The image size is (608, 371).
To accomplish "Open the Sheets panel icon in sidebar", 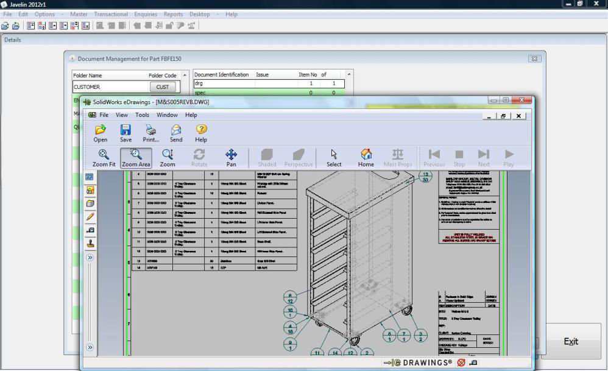I will click(x=90, y=177).
